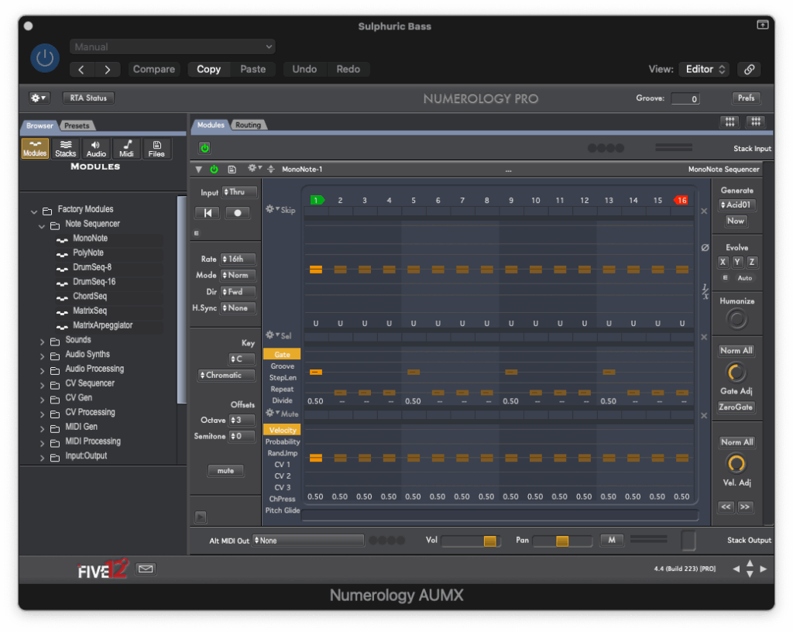Click the ZeroGate button
This screenshot has width=793, height=632.
point(736,407)
